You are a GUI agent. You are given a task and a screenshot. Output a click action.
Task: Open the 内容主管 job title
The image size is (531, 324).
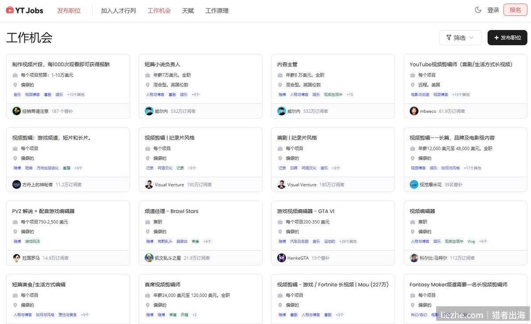point(287,65)
